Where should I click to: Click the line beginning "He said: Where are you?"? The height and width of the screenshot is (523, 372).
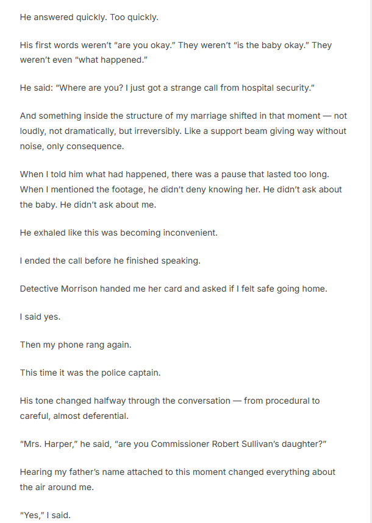point(166,88)
